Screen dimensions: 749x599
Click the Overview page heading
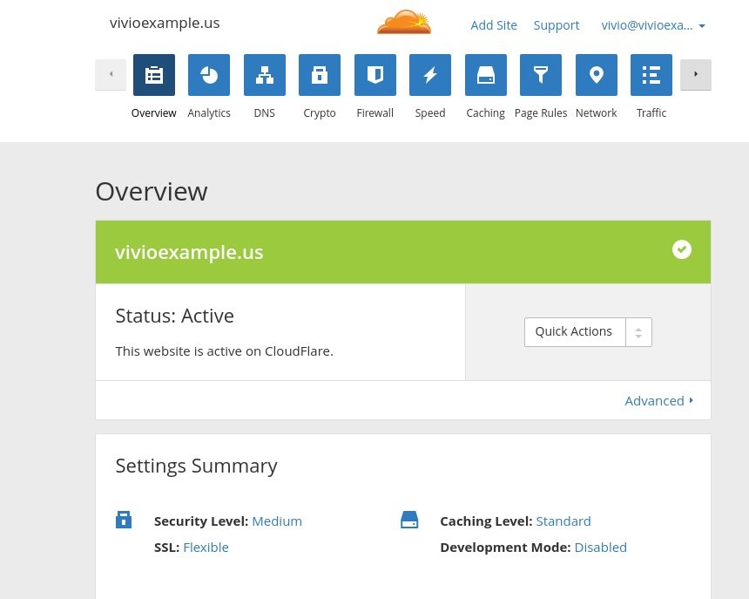152,192
